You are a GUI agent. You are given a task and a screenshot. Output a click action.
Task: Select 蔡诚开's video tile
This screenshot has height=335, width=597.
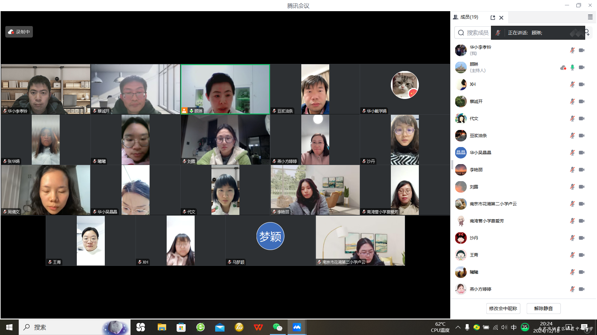pyautogui.click(x=136, y=89)
